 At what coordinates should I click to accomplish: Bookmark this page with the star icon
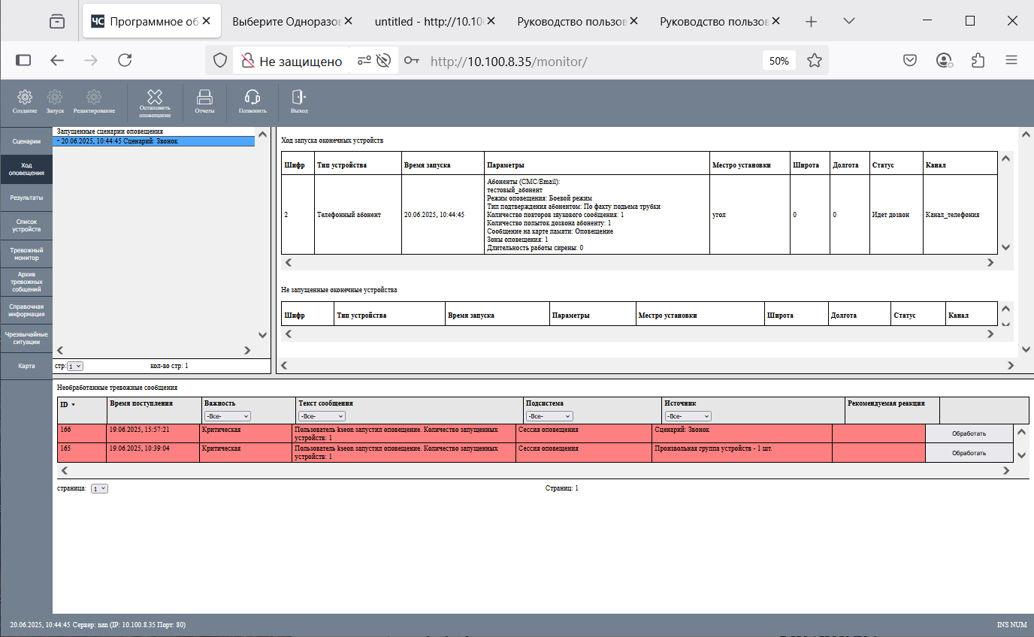[815, 61]
